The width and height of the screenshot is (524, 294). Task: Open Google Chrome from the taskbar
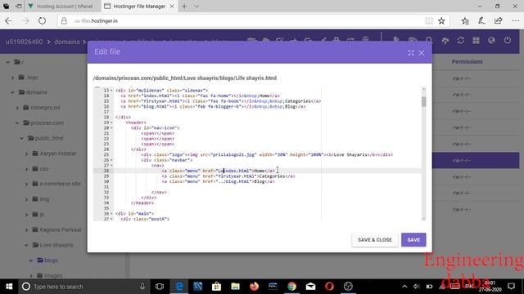click(291, 287)
